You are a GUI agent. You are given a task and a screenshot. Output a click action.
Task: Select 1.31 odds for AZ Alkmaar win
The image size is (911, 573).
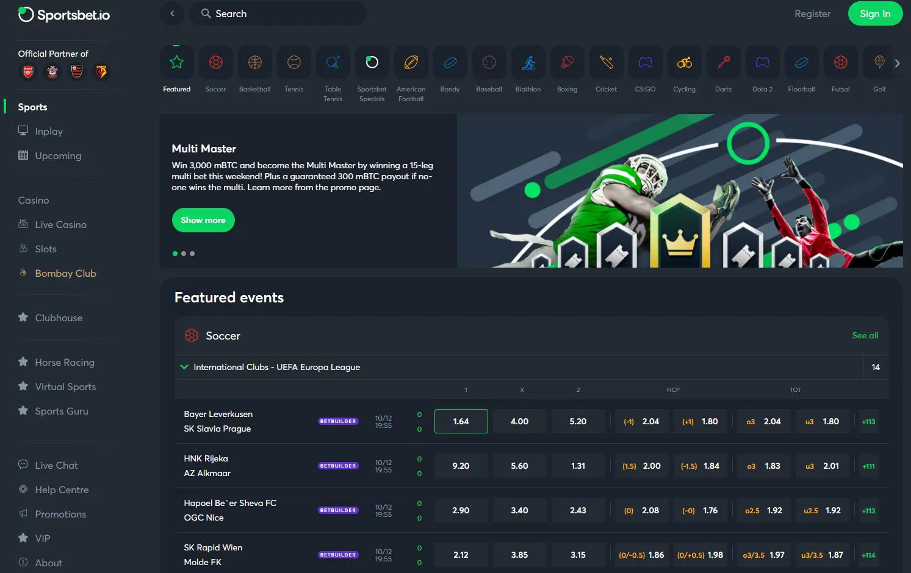coord(578,466)
